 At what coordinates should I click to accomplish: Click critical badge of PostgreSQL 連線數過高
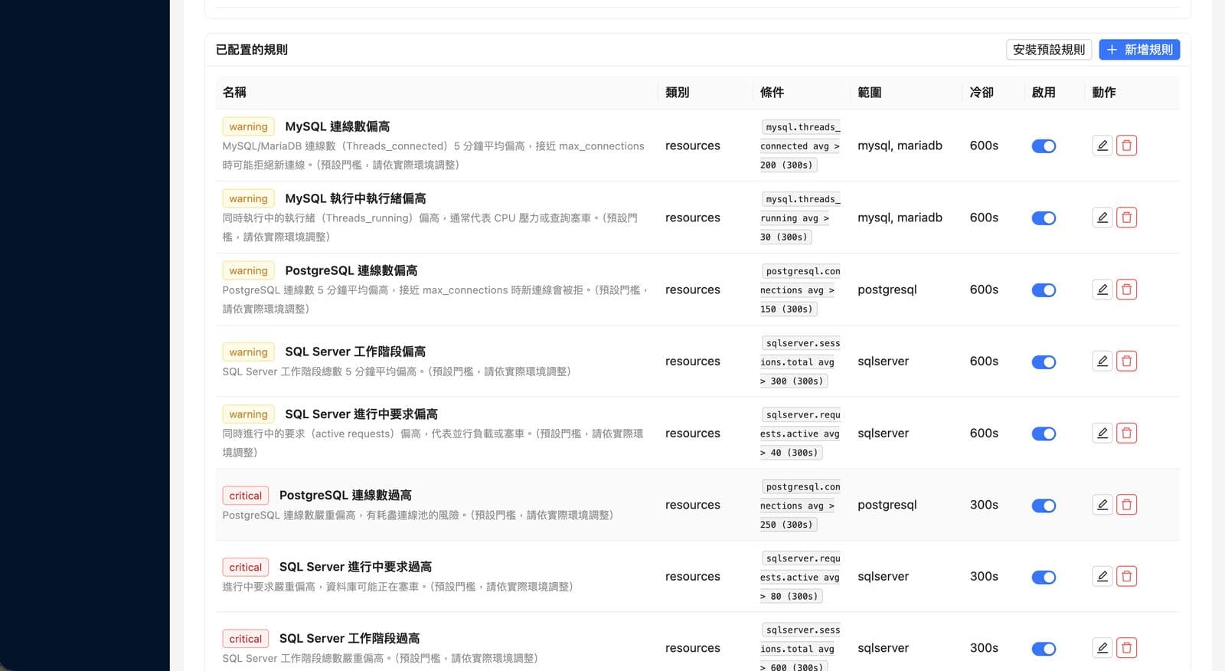(245, 496)
